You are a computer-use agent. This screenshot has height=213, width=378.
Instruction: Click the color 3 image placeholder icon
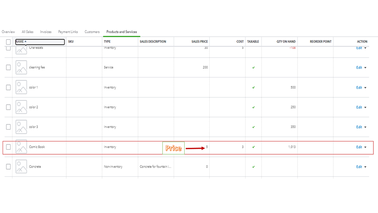[21, 127]
